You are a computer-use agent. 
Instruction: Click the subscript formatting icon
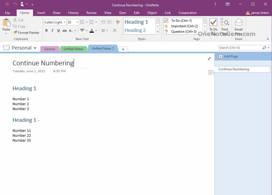pos(71,31)
